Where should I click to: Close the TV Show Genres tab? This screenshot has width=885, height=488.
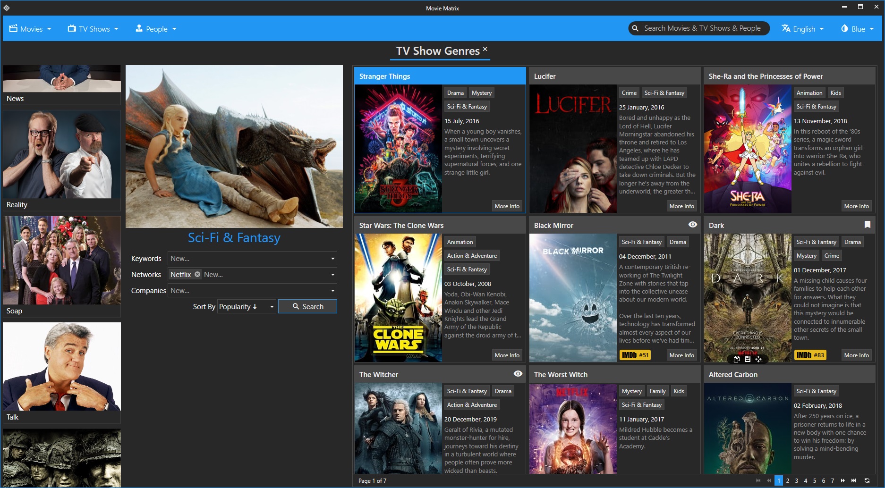(x=485, y=49)
